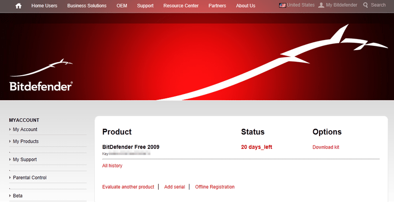Image resolution: width=394 pixels, height=202 pixels.
Task: Click the My Bitdefender user icon
Action: pos(321,5)
